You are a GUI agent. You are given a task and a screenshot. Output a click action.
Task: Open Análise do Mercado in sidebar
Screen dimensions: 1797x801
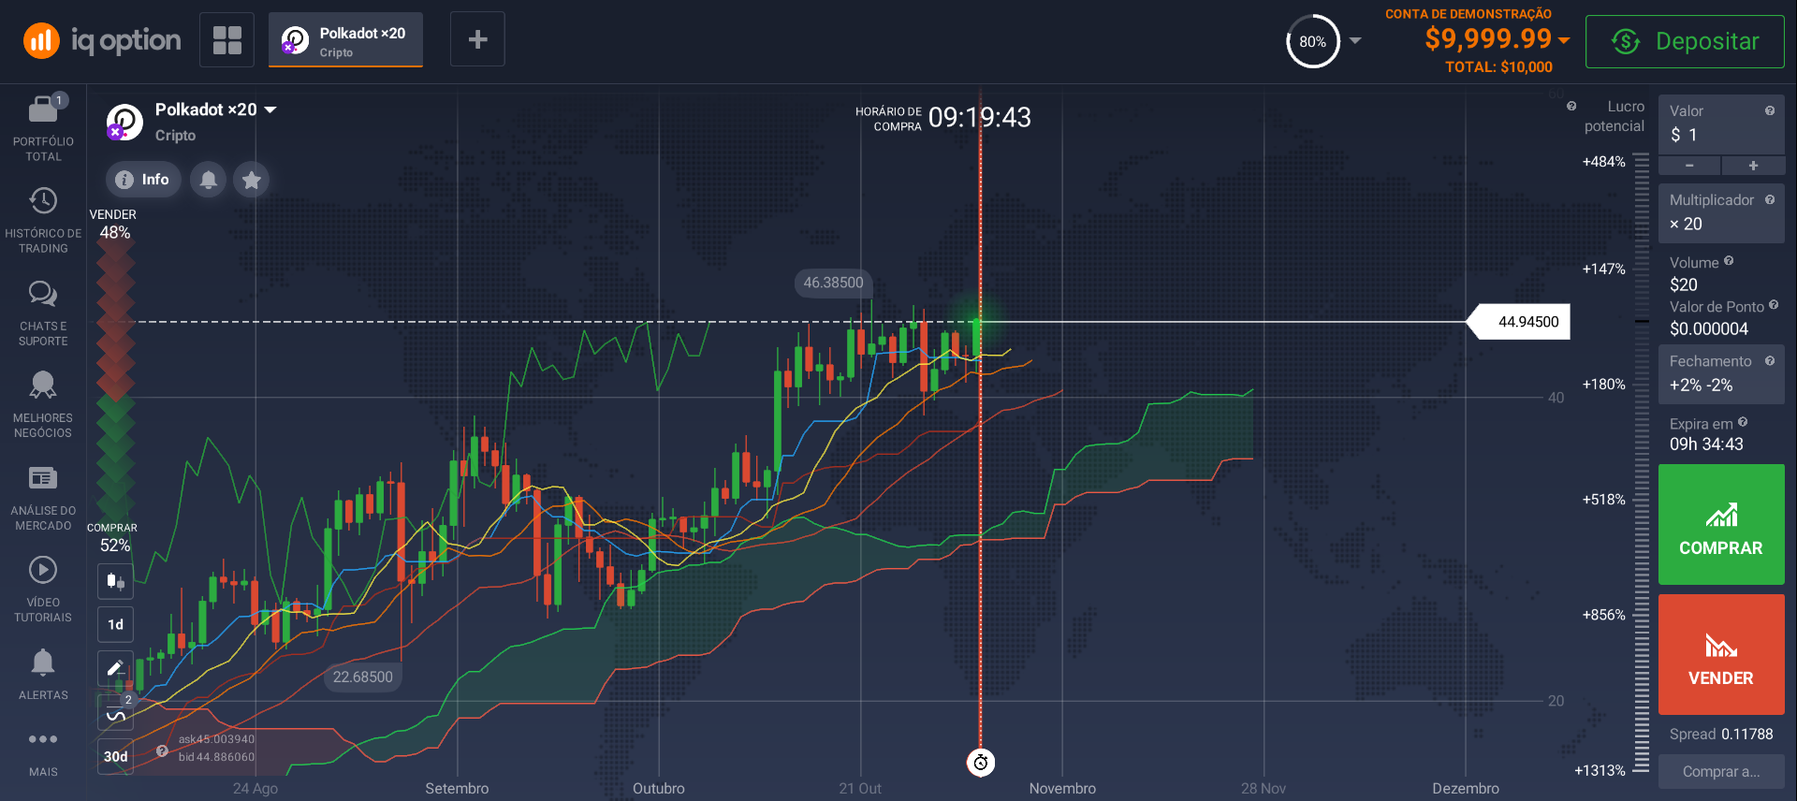pyautogui.click(x=43, y=498)
